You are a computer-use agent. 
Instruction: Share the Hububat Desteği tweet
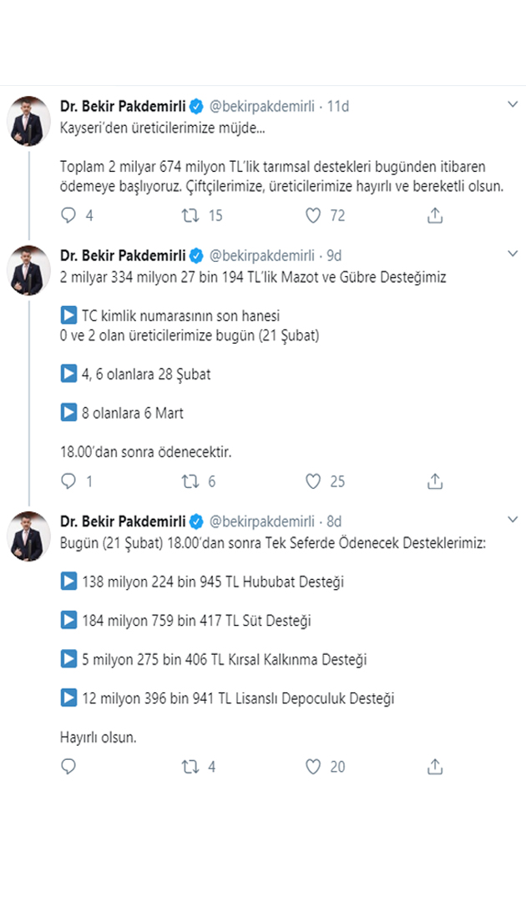point(434,767)
